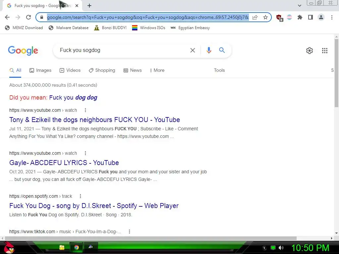Go to Google homepage via logo

coord(23,51)
